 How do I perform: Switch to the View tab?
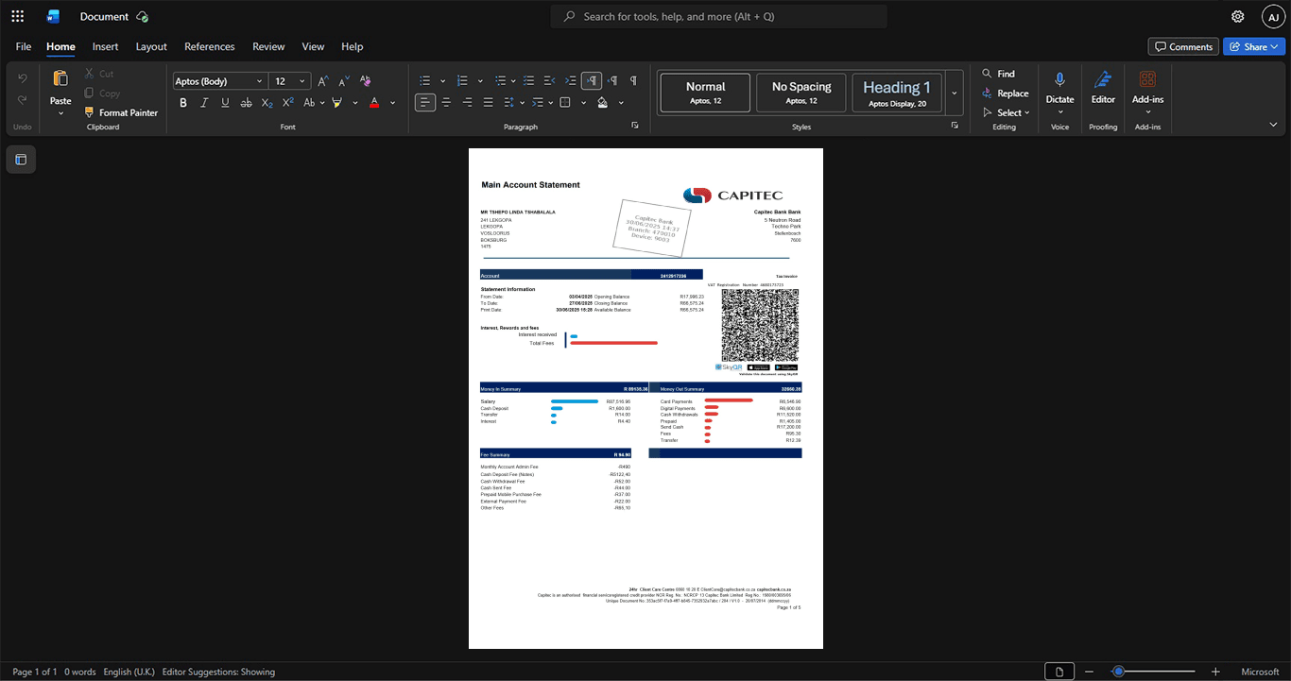(x=313, y=46)
